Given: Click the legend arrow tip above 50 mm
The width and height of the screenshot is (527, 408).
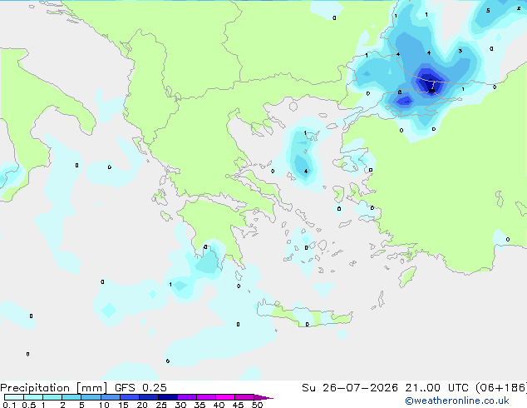Looking at the screenshot, I should [x=263, y=397].
